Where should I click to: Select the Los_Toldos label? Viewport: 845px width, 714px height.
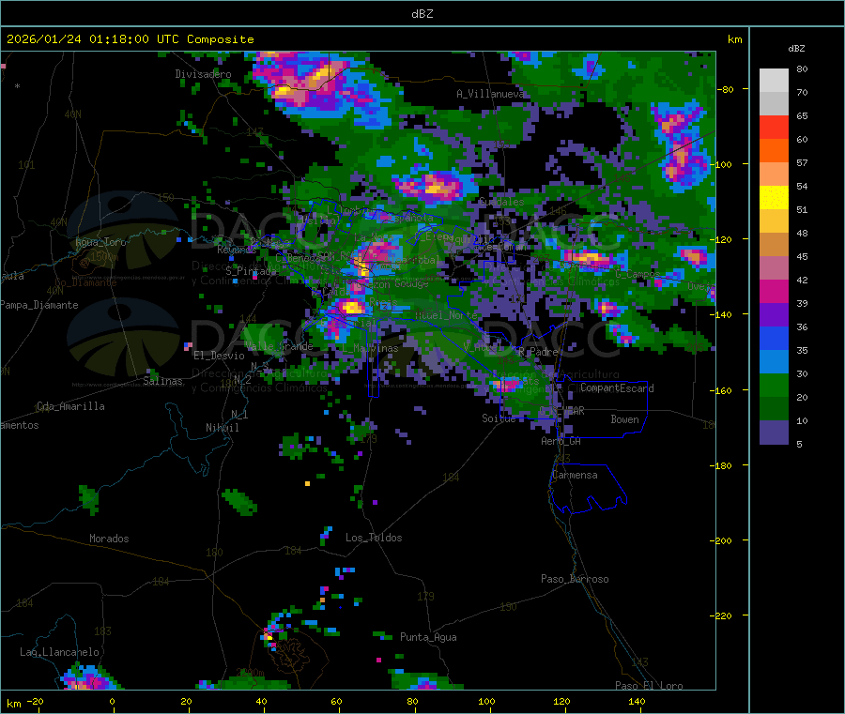point(374,538)
